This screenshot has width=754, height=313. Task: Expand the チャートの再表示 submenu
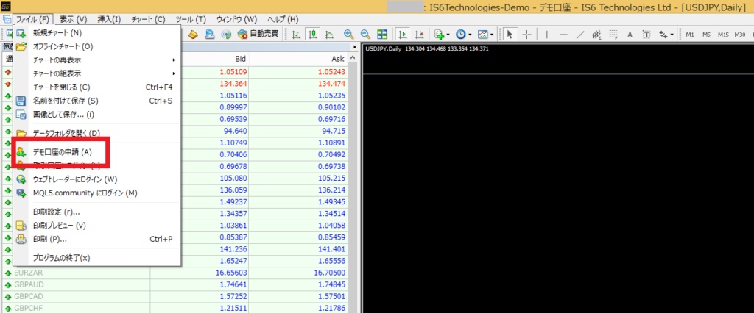96,60
